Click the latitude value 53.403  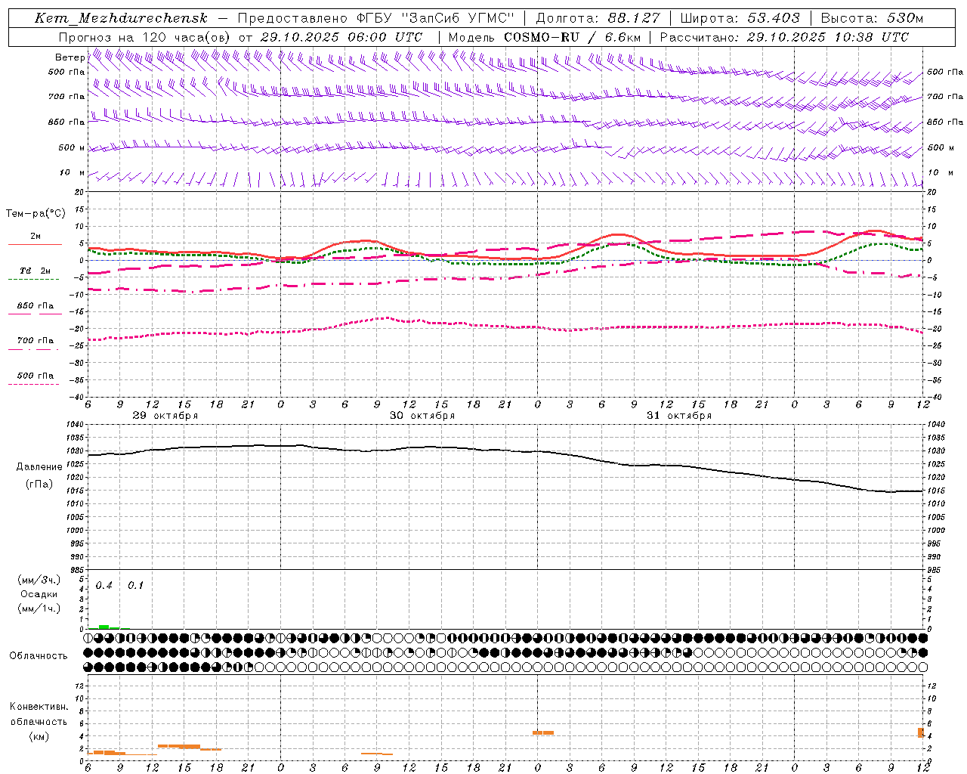pos(774,18)
